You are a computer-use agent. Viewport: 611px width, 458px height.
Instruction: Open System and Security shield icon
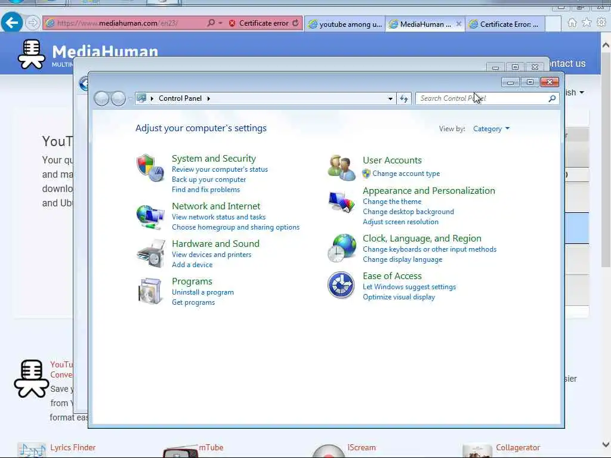click(x=150, y=168)
